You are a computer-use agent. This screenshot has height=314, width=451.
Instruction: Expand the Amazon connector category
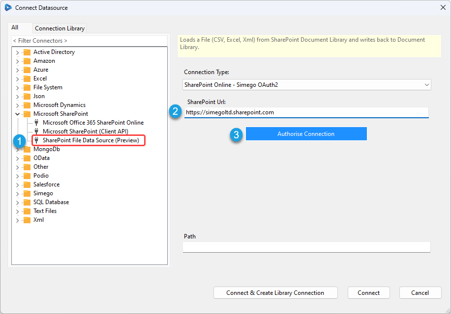click(18, 60)
